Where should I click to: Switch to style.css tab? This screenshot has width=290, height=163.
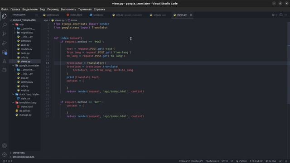point(98,15)
